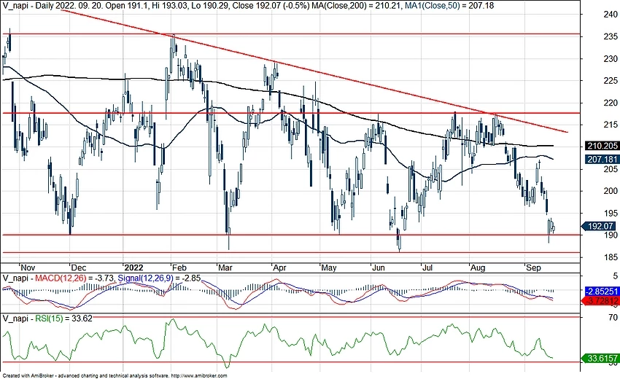Viewport: 620px width, 379px height.
Task: Click the 192.07 current price label
Action: (x=599, y=226)
